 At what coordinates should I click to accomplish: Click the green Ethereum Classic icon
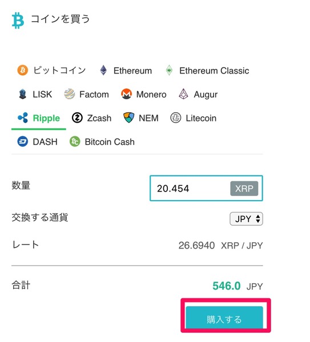[x=169, y=70]
